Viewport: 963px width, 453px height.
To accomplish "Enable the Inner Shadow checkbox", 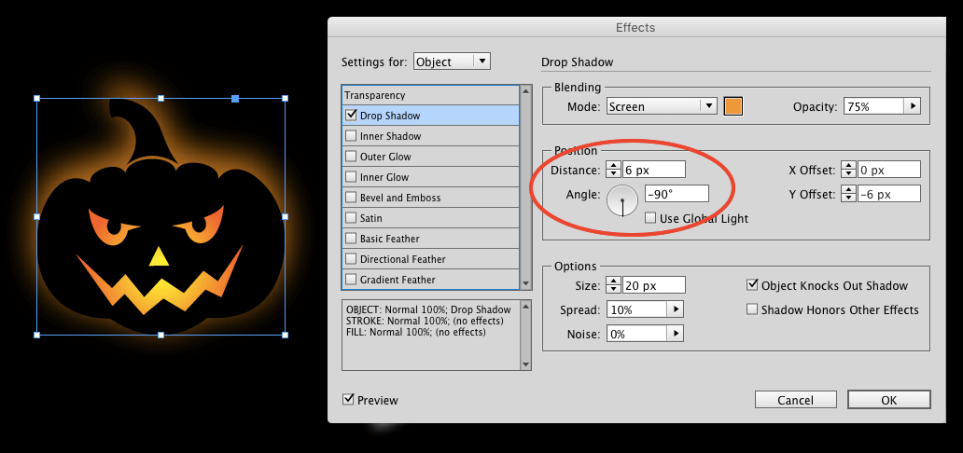I will [351, 136].
